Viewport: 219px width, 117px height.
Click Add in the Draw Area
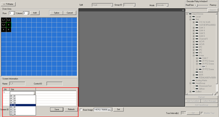[35, 13]
